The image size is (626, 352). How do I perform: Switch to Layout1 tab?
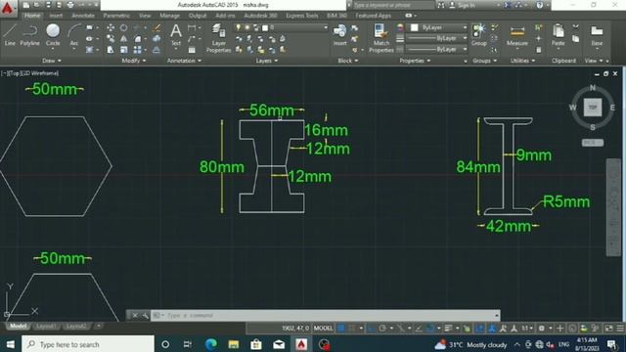point(46,327)
